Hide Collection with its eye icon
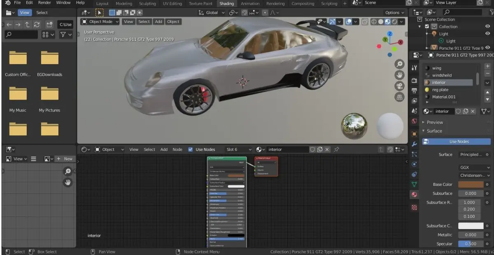Screen dimensions: 494x255 tap(487, 27)
